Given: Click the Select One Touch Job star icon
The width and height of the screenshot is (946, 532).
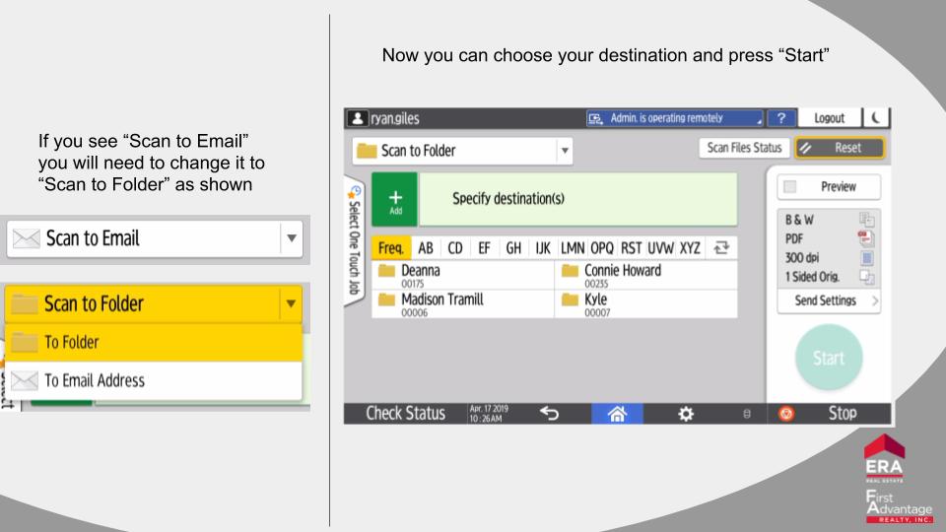Looking at the screenshot, I should [354, 192].
